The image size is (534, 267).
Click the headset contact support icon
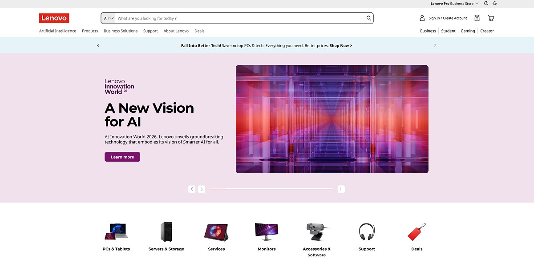(x=494, y=4)
